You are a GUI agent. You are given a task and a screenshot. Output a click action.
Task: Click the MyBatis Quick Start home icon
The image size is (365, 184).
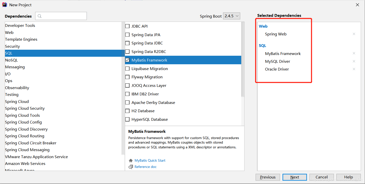point(130,160)
